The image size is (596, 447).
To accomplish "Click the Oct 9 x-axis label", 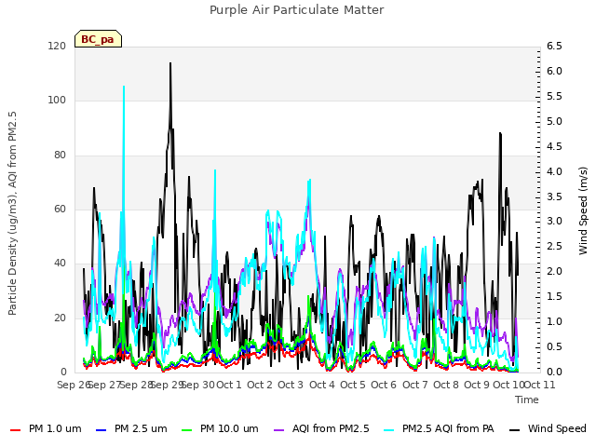I will [477, 385].
